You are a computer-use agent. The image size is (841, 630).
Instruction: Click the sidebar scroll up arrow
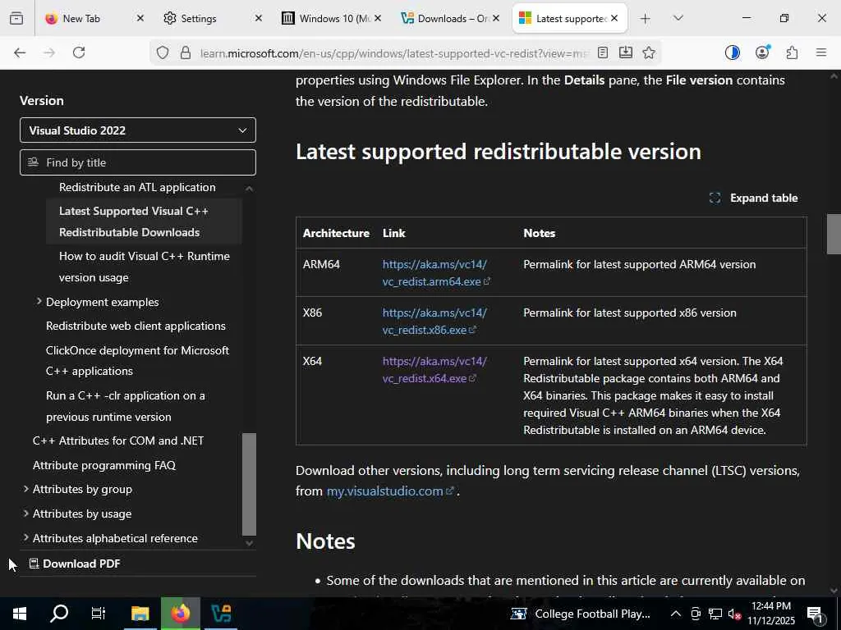[249, 188]
